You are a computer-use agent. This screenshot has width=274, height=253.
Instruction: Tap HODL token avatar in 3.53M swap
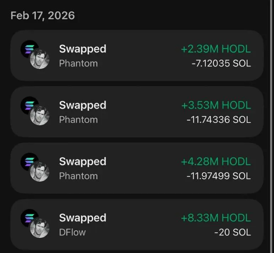(40, 115)
